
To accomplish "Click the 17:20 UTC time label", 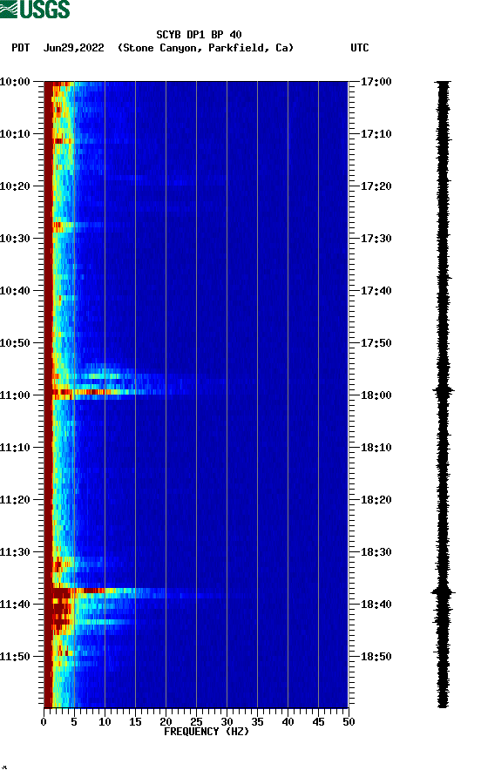I will point(376,186).
